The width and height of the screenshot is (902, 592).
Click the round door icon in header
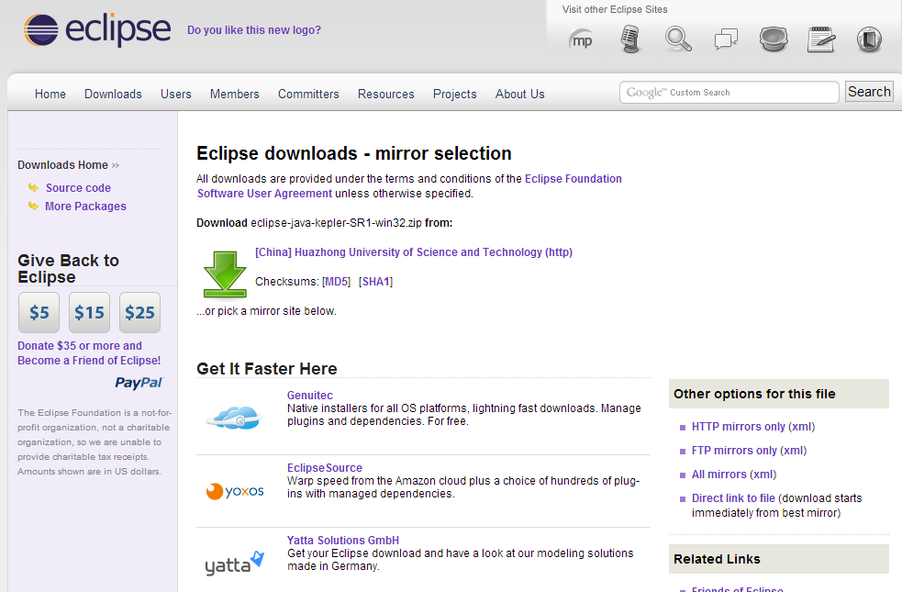coord(868,39)
